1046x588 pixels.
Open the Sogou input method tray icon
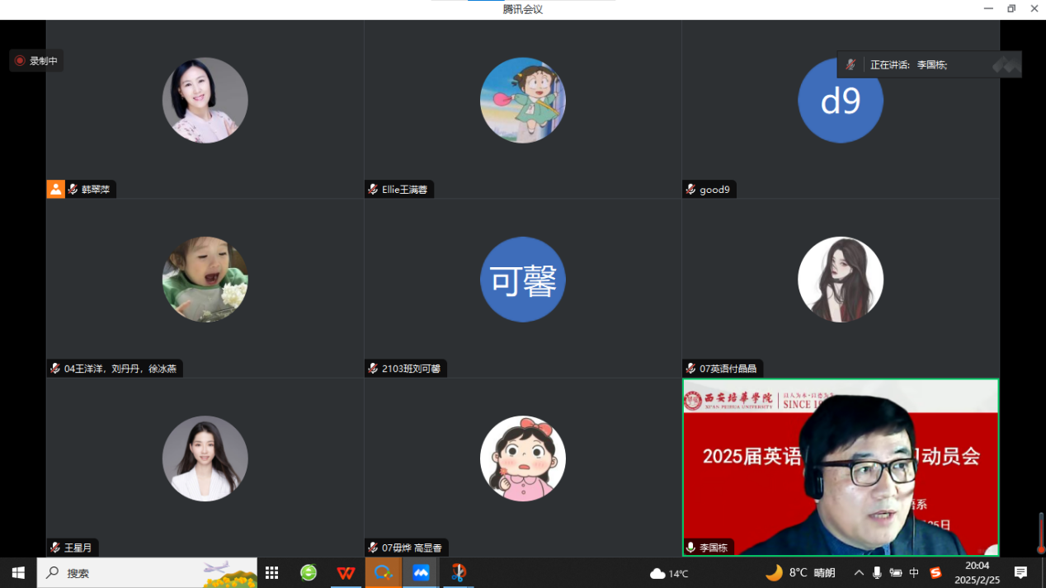tap(935, 573)
